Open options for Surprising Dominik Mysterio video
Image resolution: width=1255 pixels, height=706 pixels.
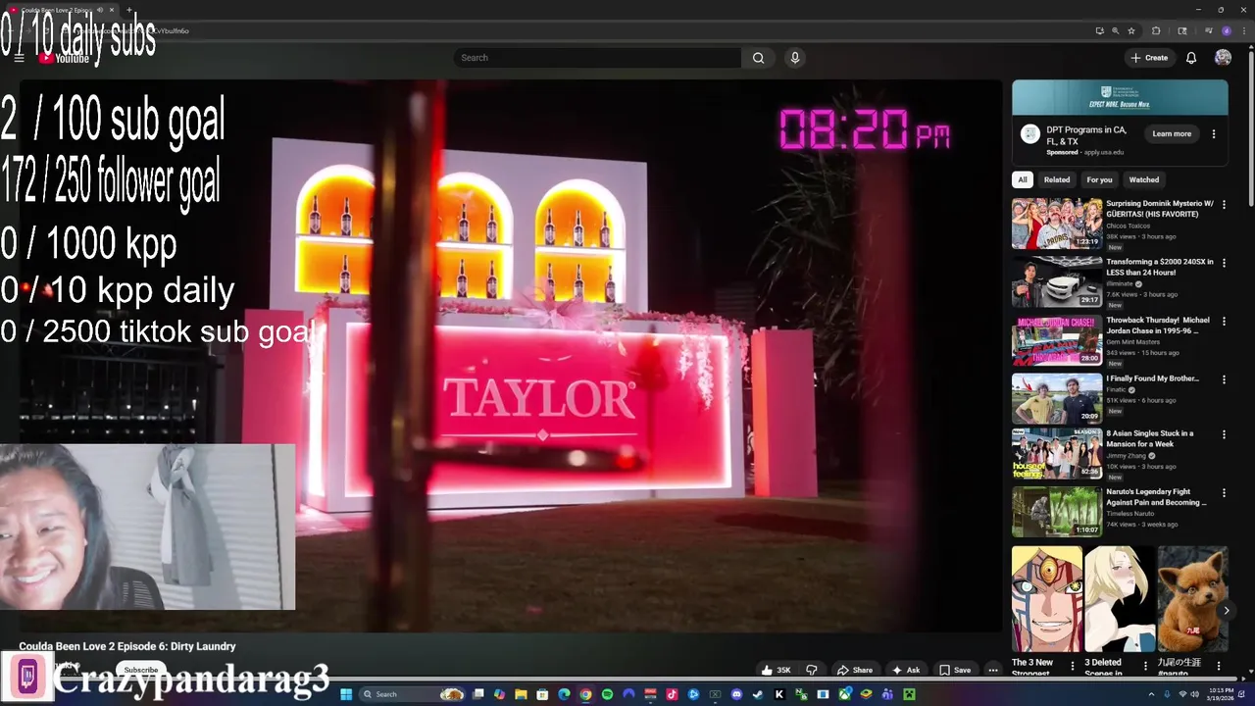[x=1224, y=205]
